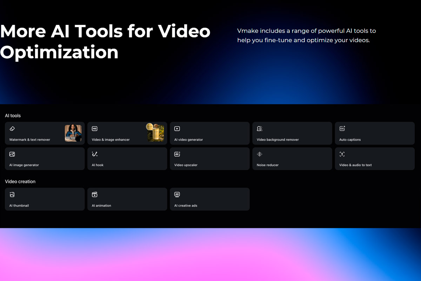Screen dimensions: 421x281
Task: Open the Video & audio to text tool
Action: pos(375,159)
